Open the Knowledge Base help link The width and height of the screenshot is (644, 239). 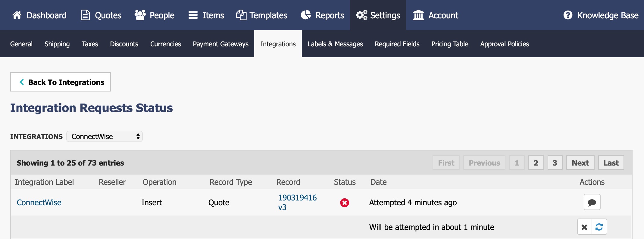click(x=601, y=15)
